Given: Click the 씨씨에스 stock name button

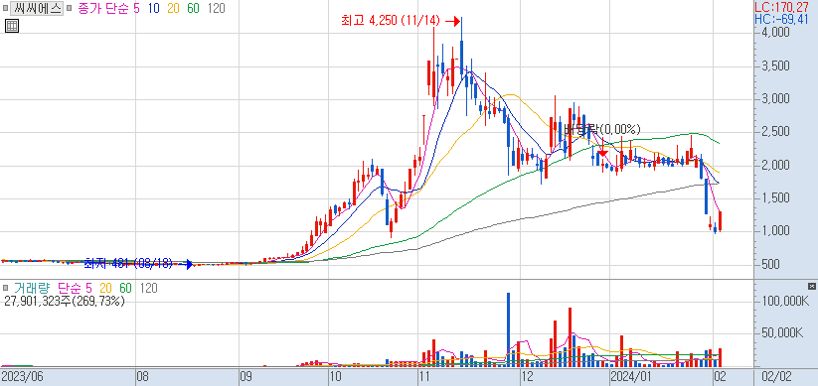Looking at the screenshot, I should [37, 8].
